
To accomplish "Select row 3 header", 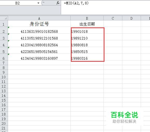I will point(4,37).
